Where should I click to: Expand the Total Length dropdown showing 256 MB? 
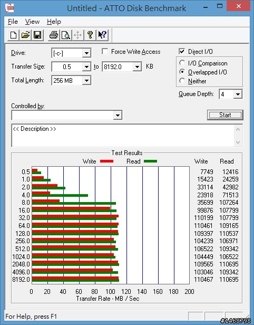[86, 80]
